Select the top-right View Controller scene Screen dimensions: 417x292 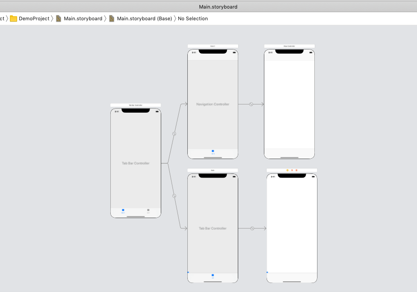point(289,104)
